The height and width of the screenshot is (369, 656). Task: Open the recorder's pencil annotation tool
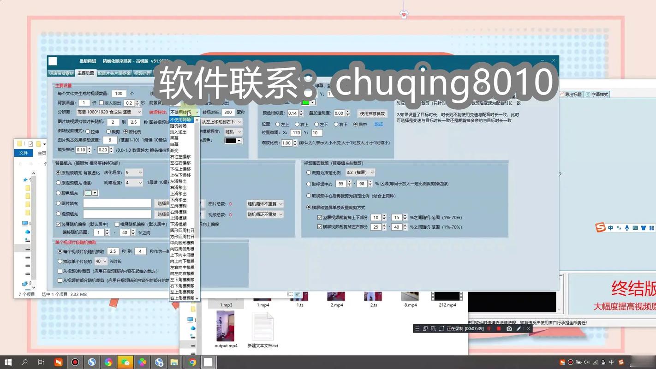(x=519, y=328)
